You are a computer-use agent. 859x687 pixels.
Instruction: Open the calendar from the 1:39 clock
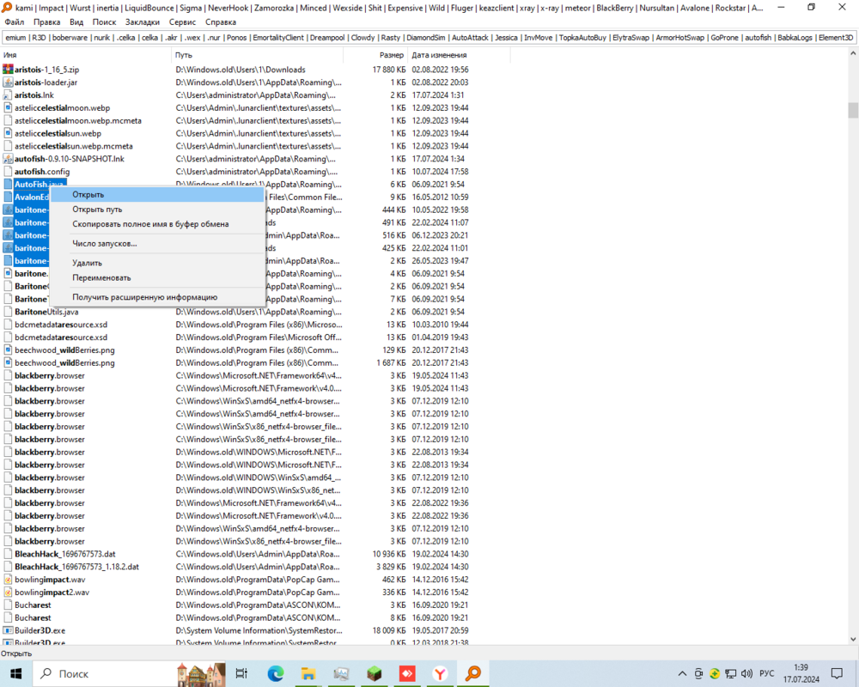click(x=801, y=674)
